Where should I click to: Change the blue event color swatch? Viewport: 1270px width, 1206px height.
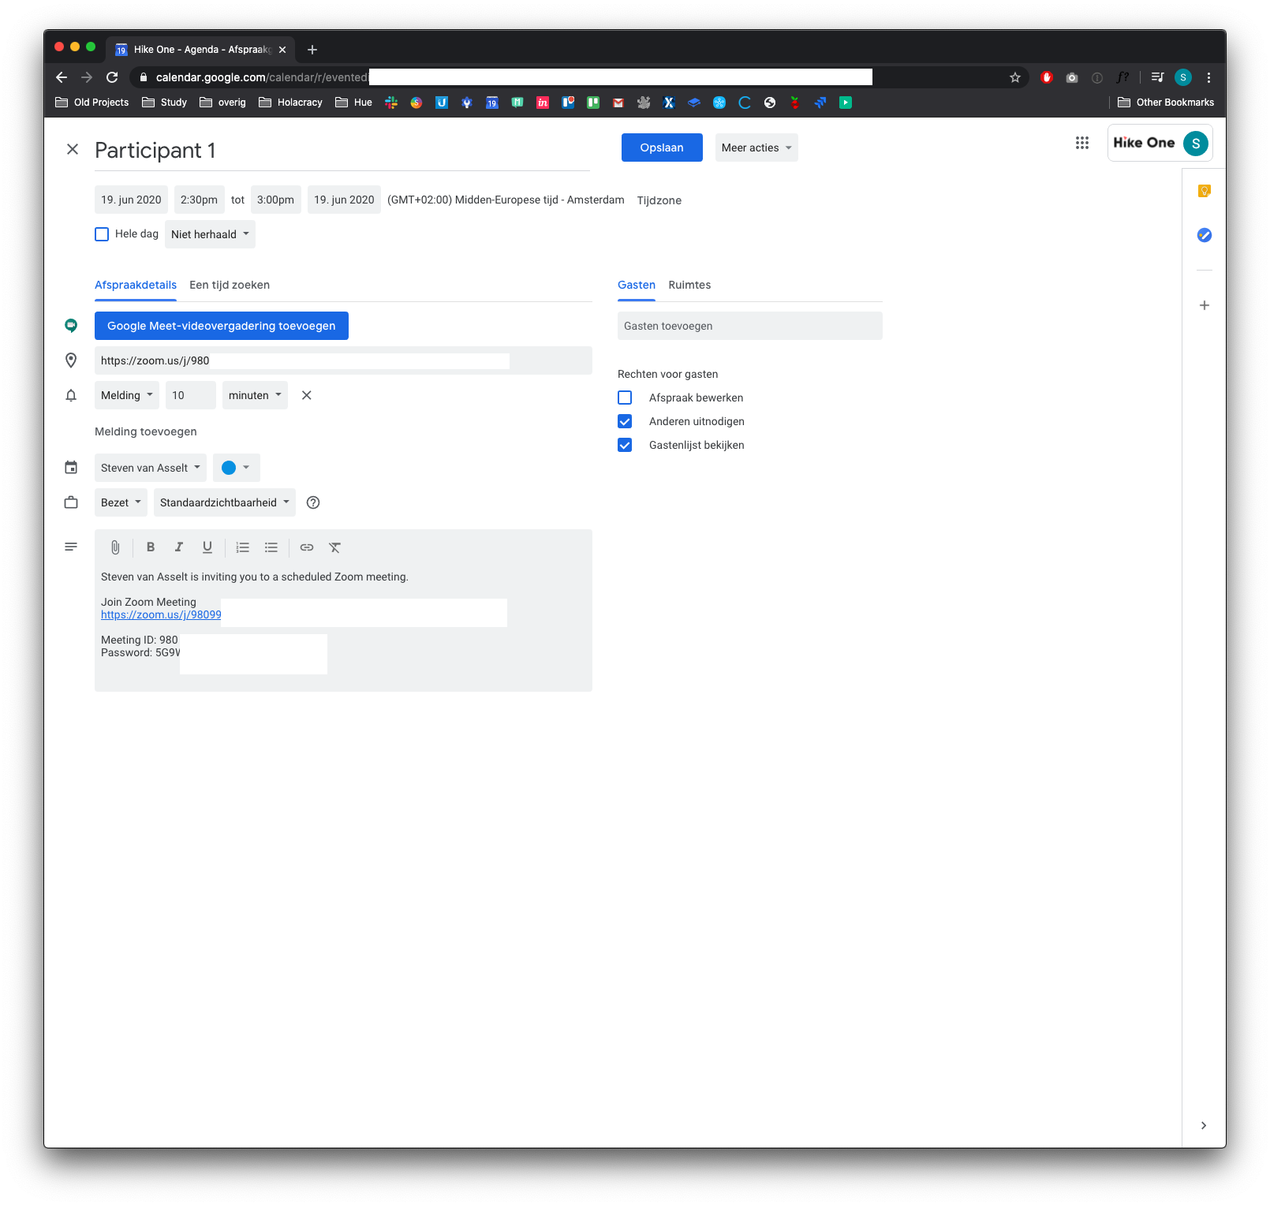(236, 468)
